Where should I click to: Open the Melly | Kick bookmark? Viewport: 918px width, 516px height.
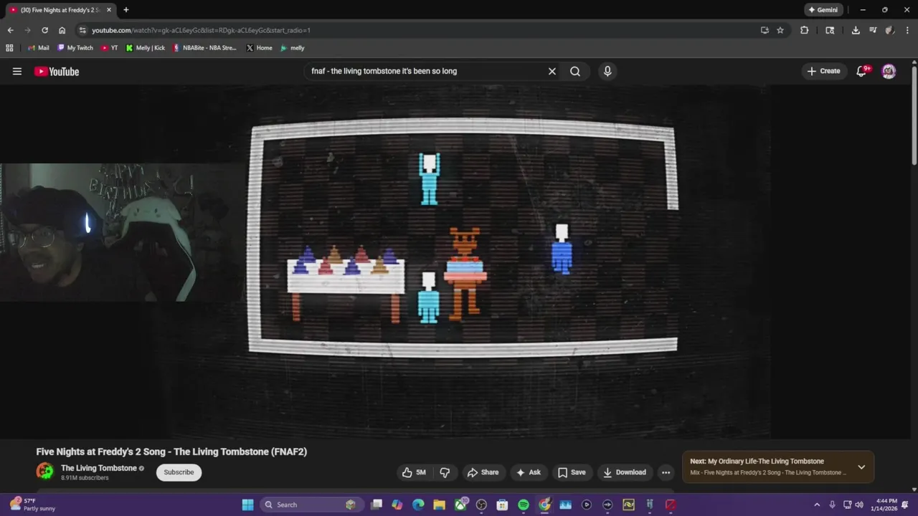(145, 48)
